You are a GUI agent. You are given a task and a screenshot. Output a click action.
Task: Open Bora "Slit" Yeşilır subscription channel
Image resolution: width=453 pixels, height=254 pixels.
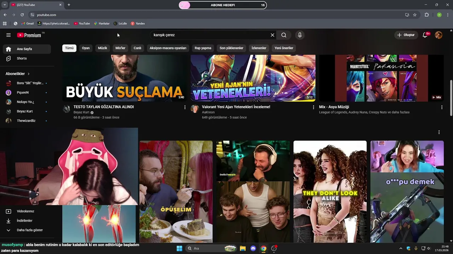tap(27, 83)
